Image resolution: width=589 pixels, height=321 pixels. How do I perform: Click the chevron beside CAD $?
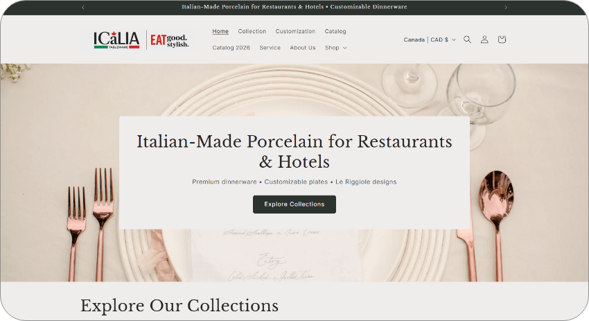click(x=453, y=40)
